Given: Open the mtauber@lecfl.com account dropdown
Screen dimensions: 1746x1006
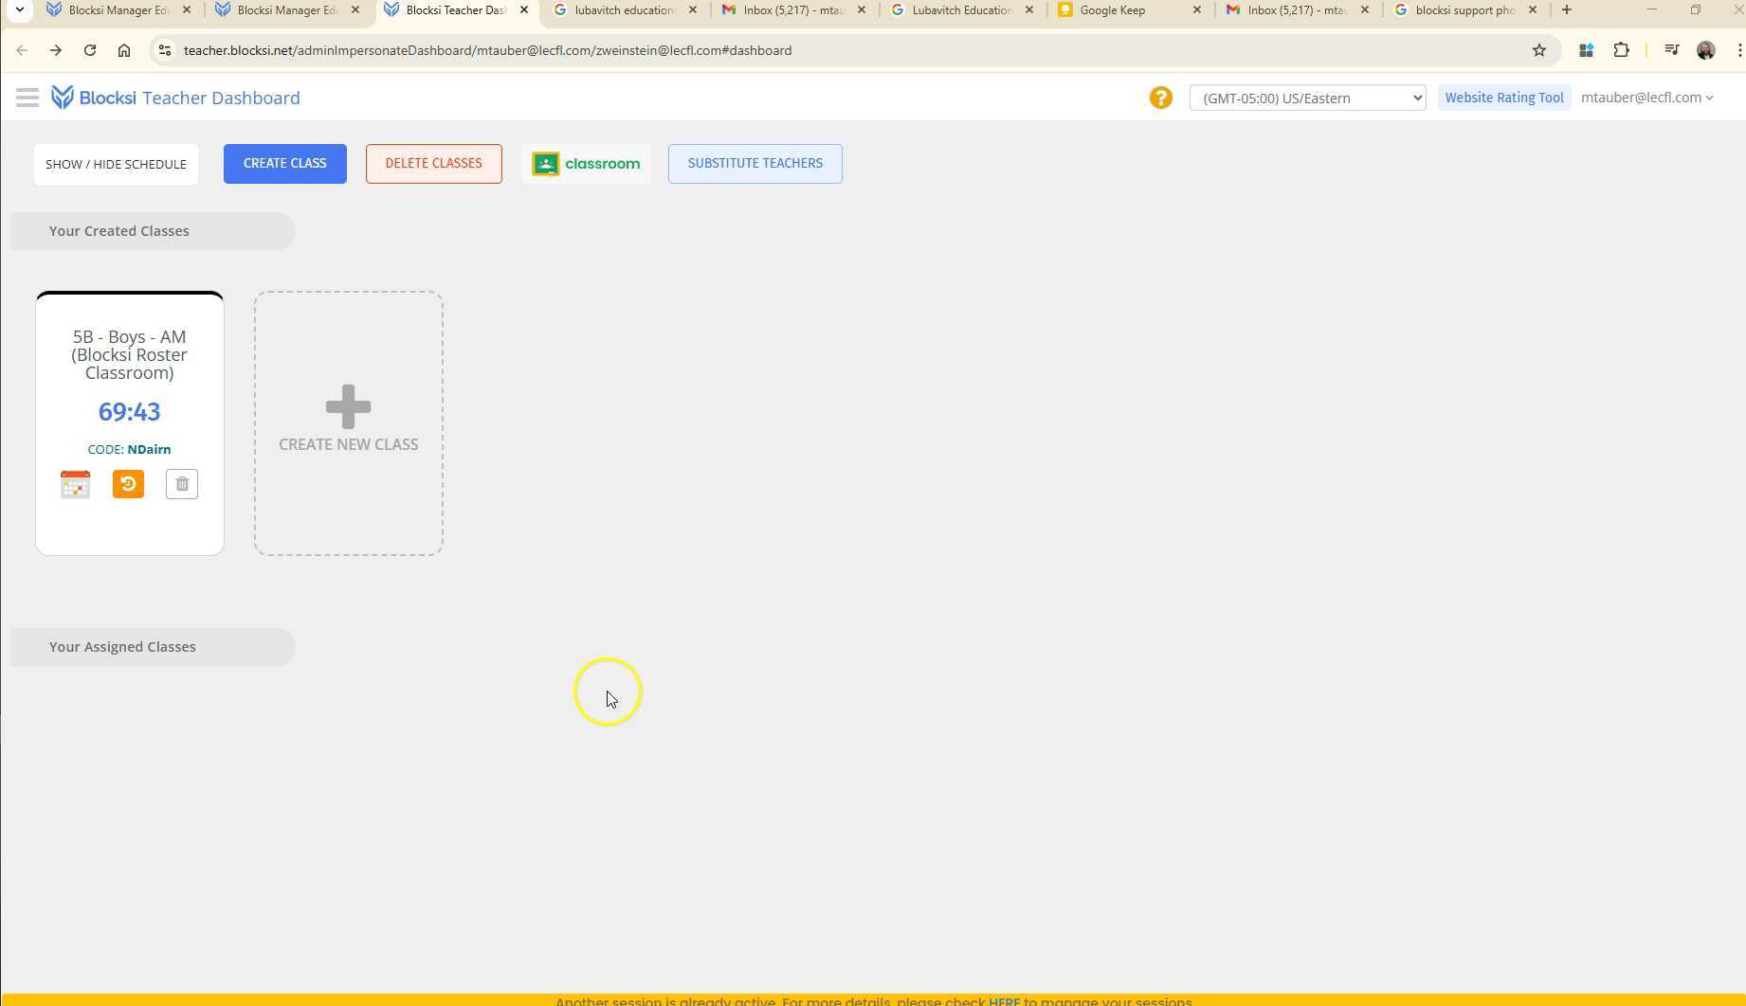Looking at the screenshot, I should [x=1646, y=98].
